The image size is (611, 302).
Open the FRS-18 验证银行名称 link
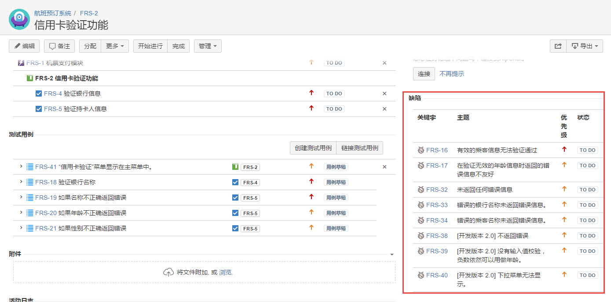click(65, 182)
